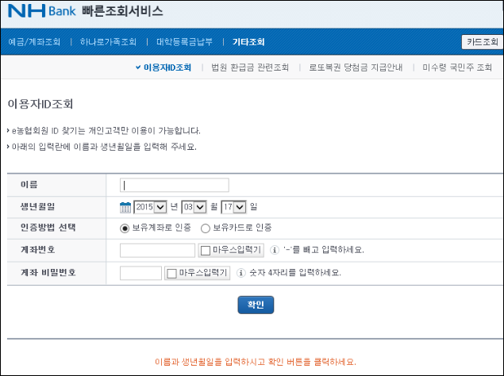Select 보유계좌로 인증 radio button

(125, 228)
